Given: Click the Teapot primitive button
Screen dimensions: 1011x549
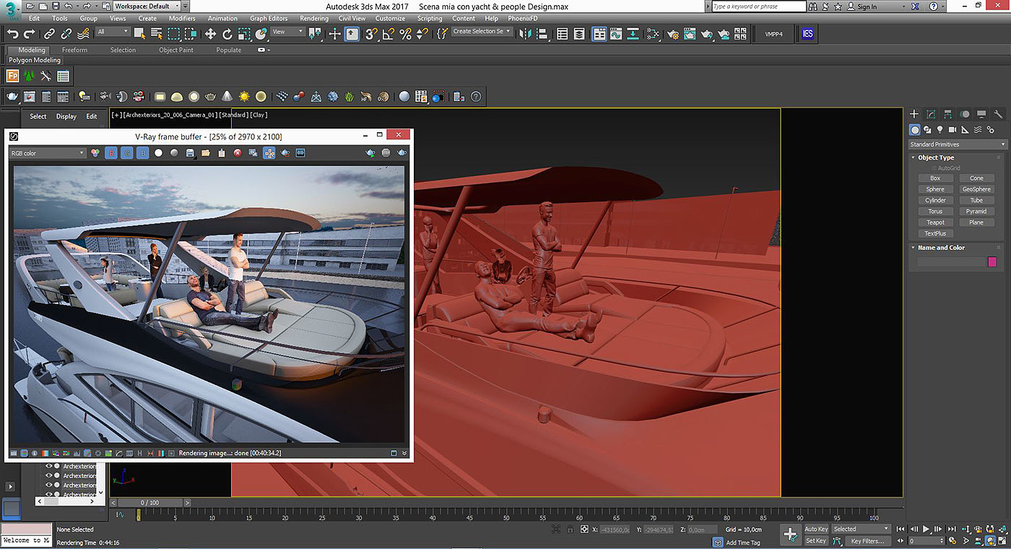Looking at the screenshot, I should point(935,222).
